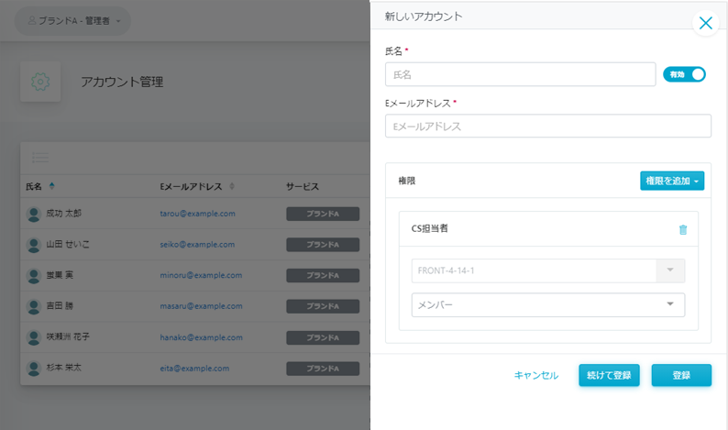Open the メンバー role dropdown
Screen dimensions: 728x430
coord(548,304)
